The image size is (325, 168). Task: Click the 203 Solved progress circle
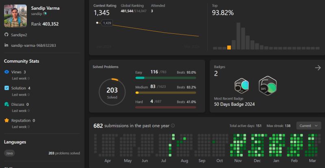pyautogui.click(x=112, y=92)
